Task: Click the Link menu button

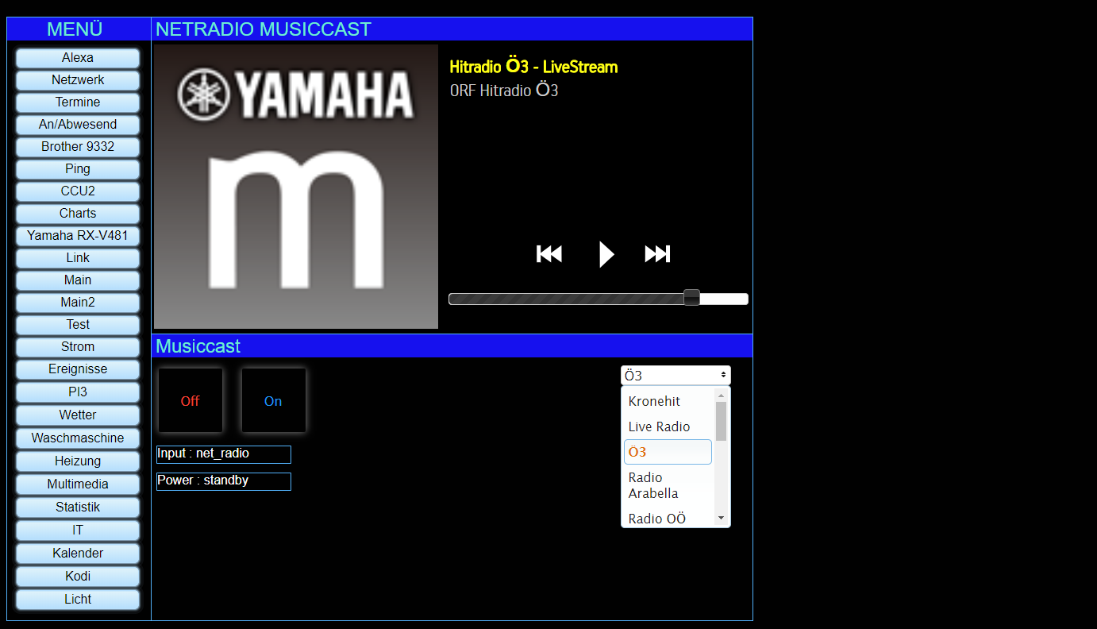Action: [78, 258]
